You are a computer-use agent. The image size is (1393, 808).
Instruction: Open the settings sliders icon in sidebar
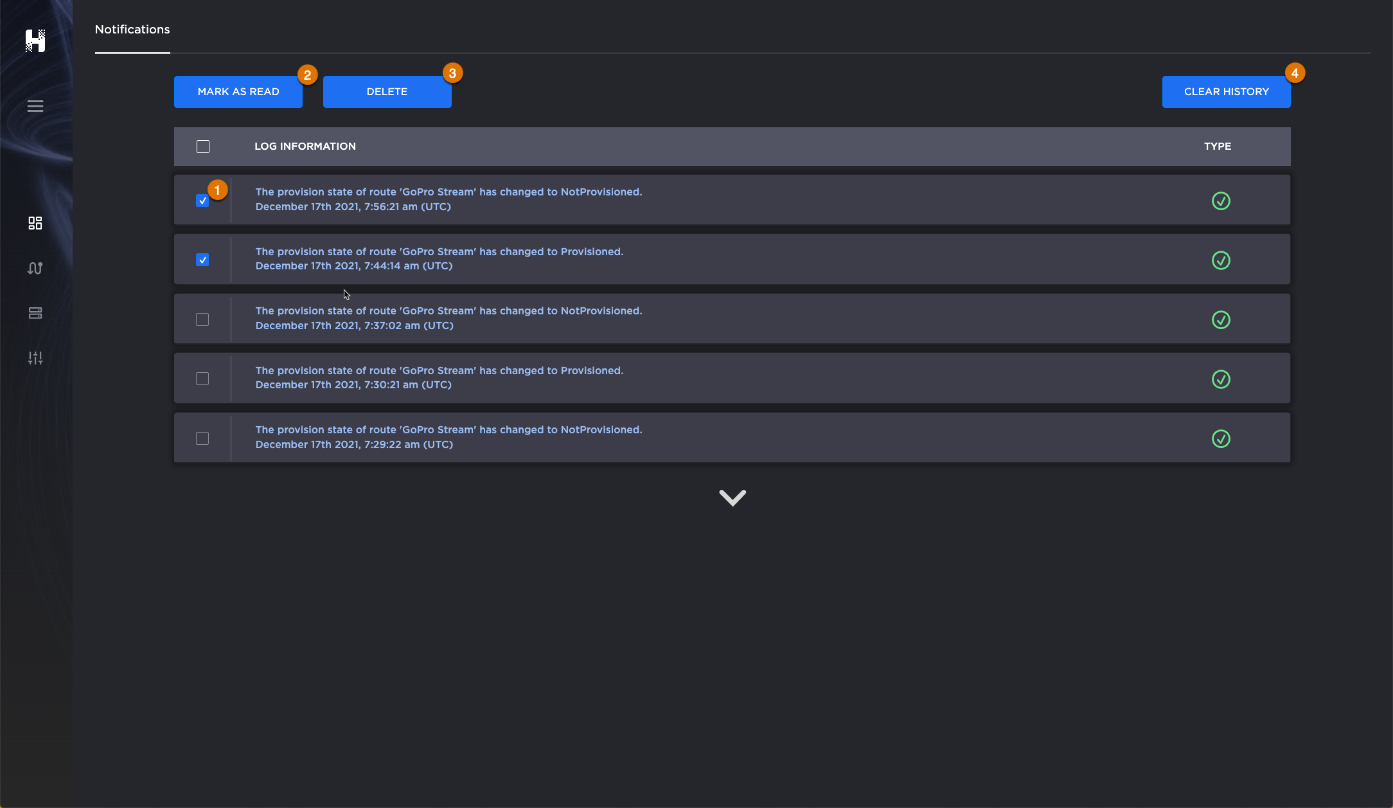pos(35,358)
